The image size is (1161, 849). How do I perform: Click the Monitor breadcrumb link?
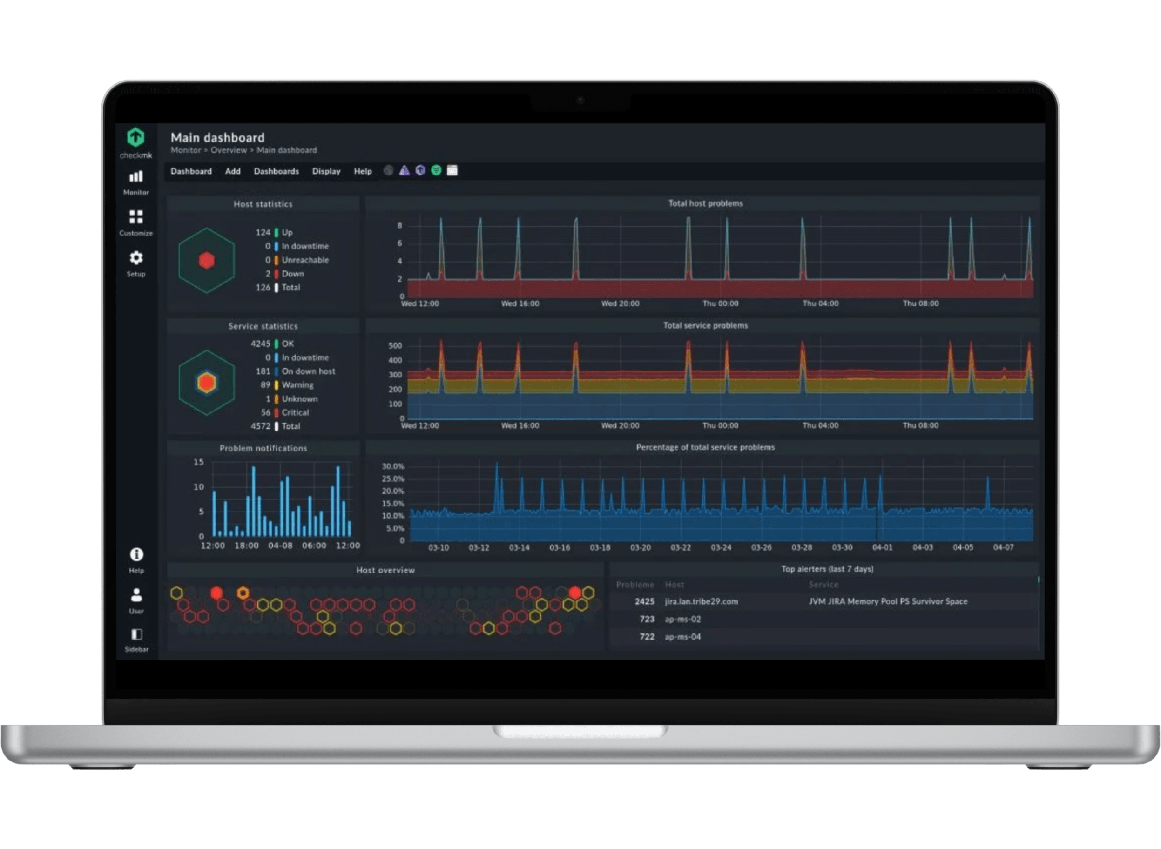[186, 150]
